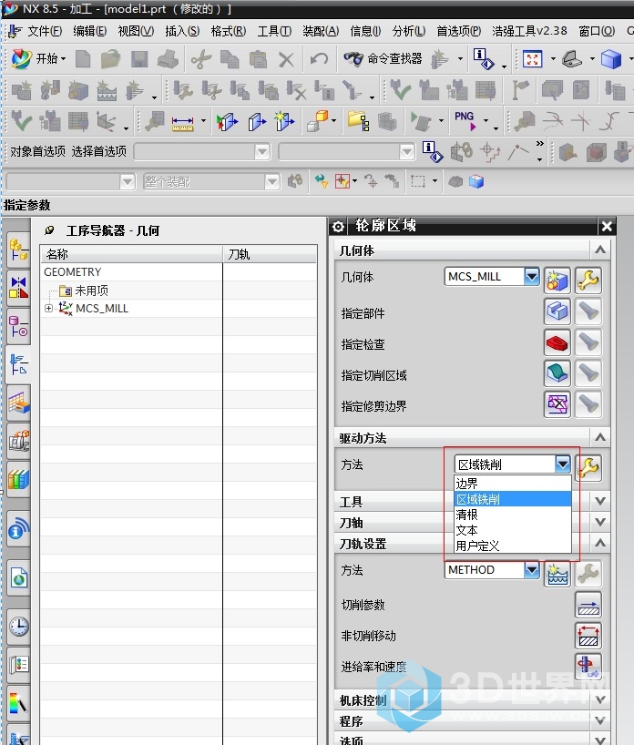Select the 未用项 tree item
This screenshot has width=634, height=745.
click(91, 291)
